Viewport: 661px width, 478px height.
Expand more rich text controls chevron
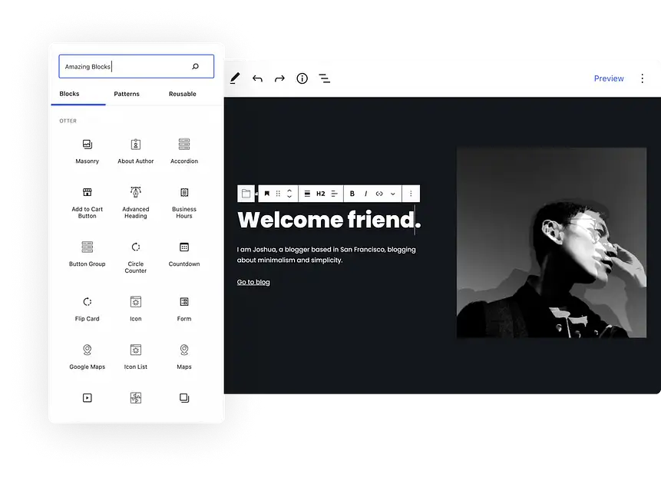click(x=393, y=194)
